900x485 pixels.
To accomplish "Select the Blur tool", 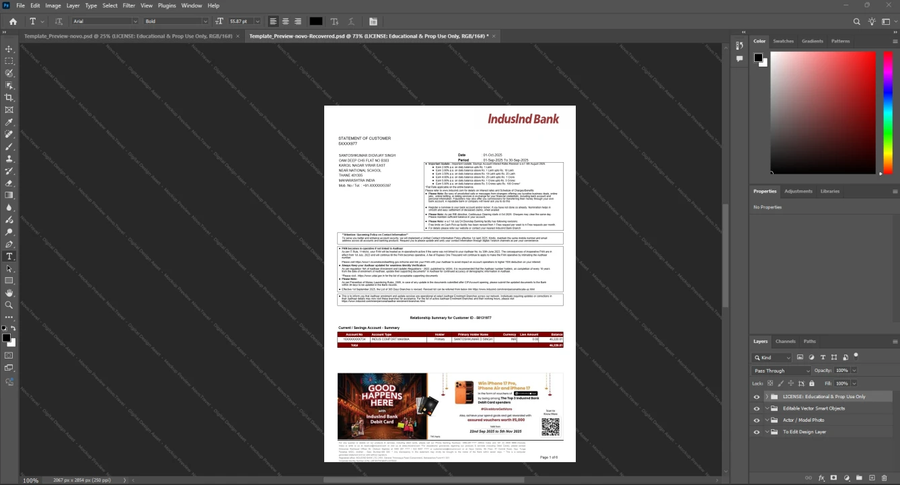I will coord(9,207).
